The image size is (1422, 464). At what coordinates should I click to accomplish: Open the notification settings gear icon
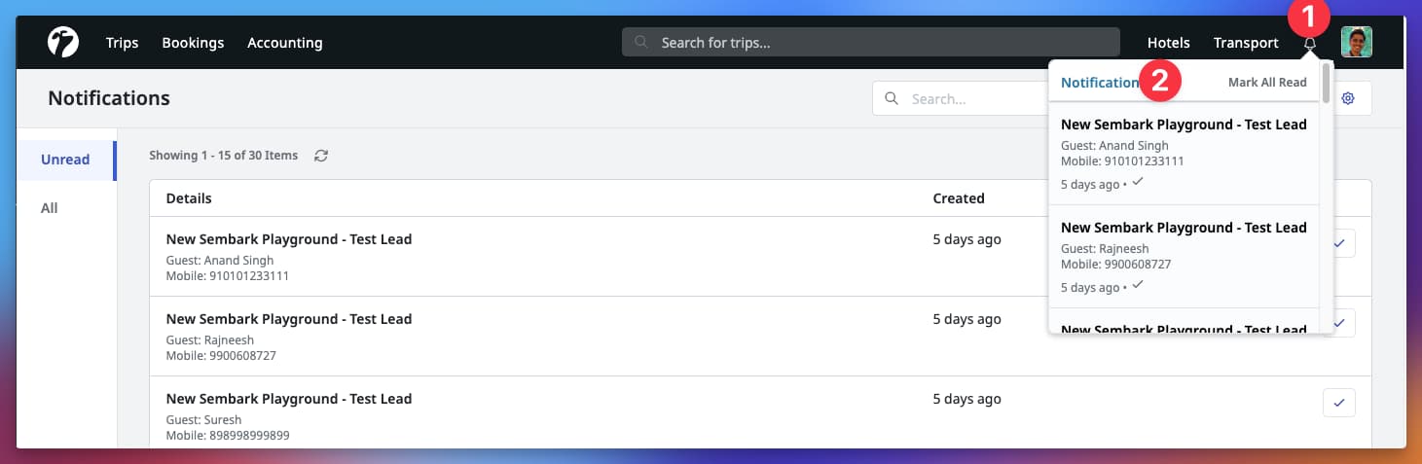pyautogui.click(x=1348, y=98)
